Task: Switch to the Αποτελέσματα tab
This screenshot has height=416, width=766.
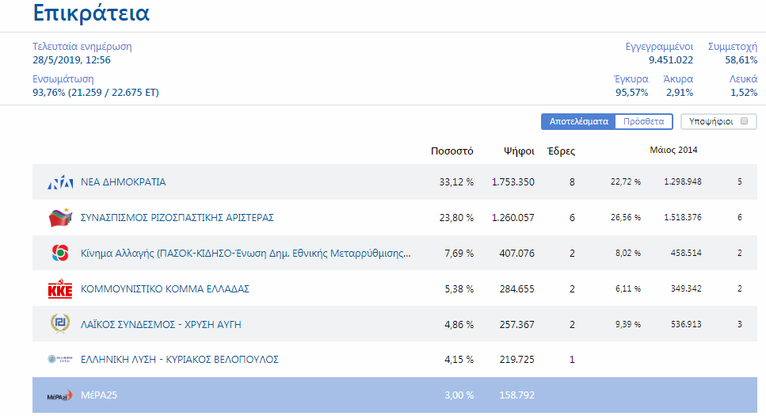Action: coord(578,121)
